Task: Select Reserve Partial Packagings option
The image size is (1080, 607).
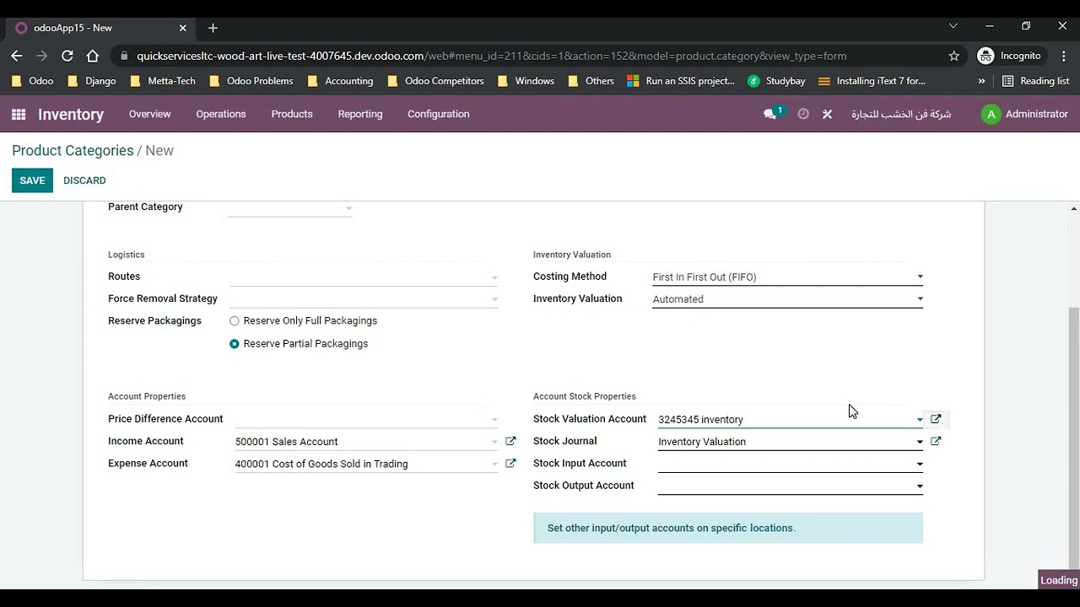Action: coord(235,344)
